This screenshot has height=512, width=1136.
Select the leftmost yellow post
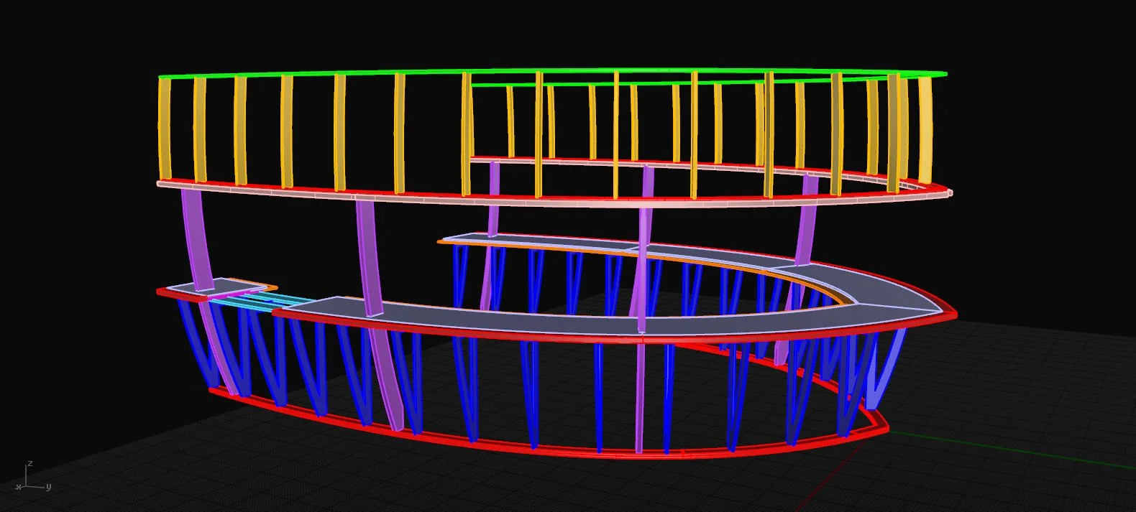pos(165,129)
